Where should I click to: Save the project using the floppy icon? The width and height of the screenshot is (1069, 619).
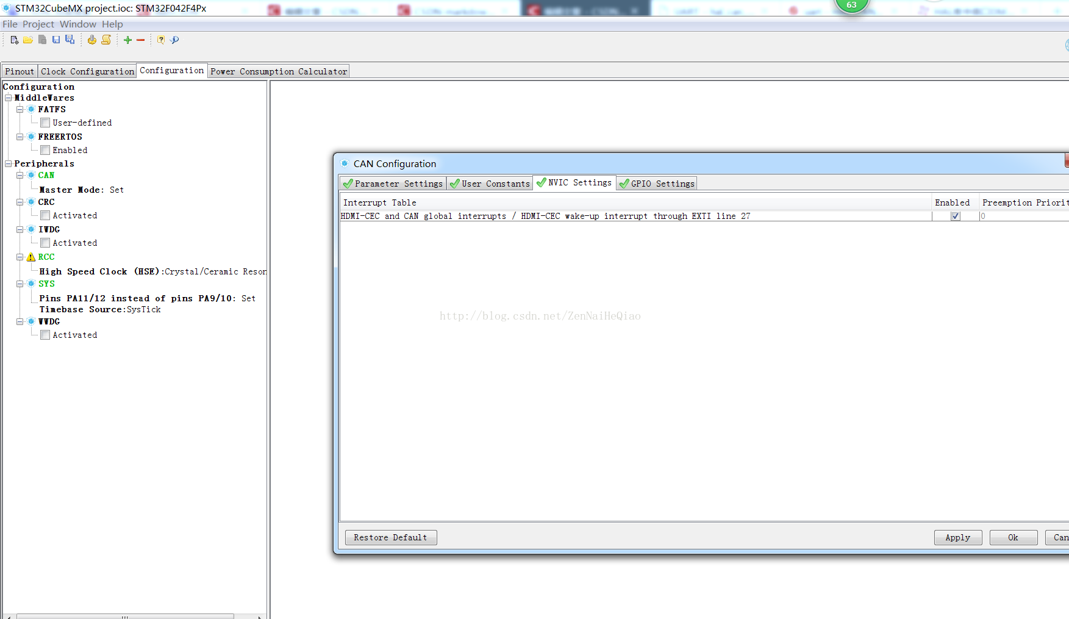pyautogui.click(x=56, y=40)
